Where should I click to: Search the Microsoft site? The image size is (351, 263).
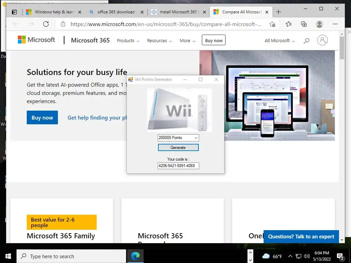point(306,40)
